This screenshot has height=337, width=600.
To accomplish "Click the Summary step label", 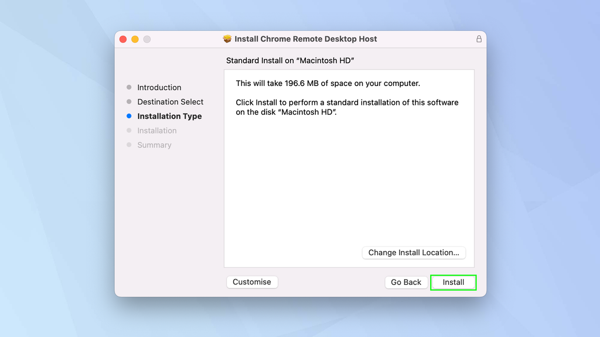I will pos(154,145).
